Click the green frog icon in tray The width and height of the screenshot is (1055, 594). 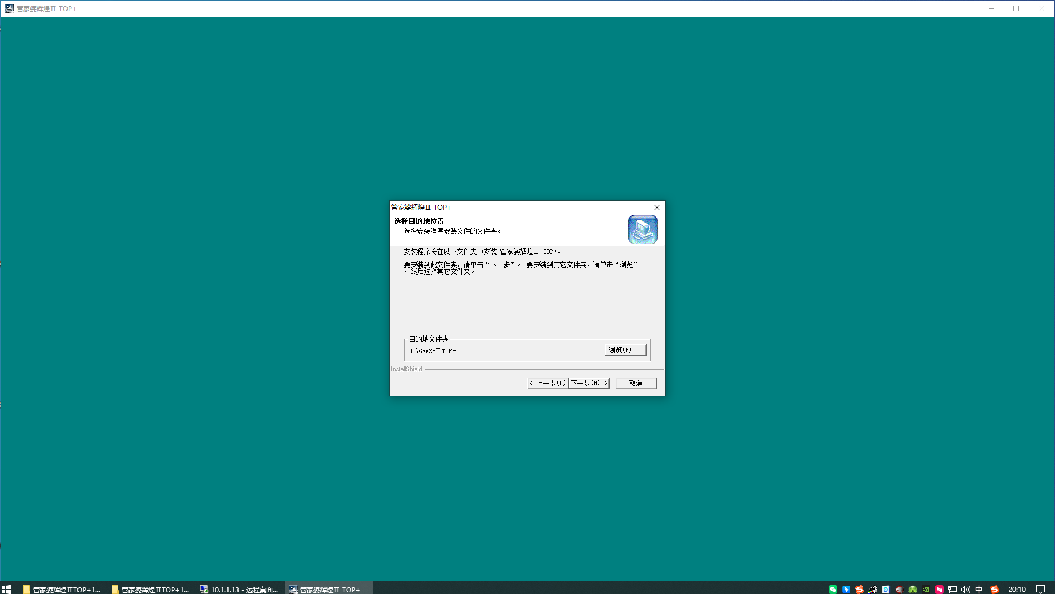click(912, 589)
